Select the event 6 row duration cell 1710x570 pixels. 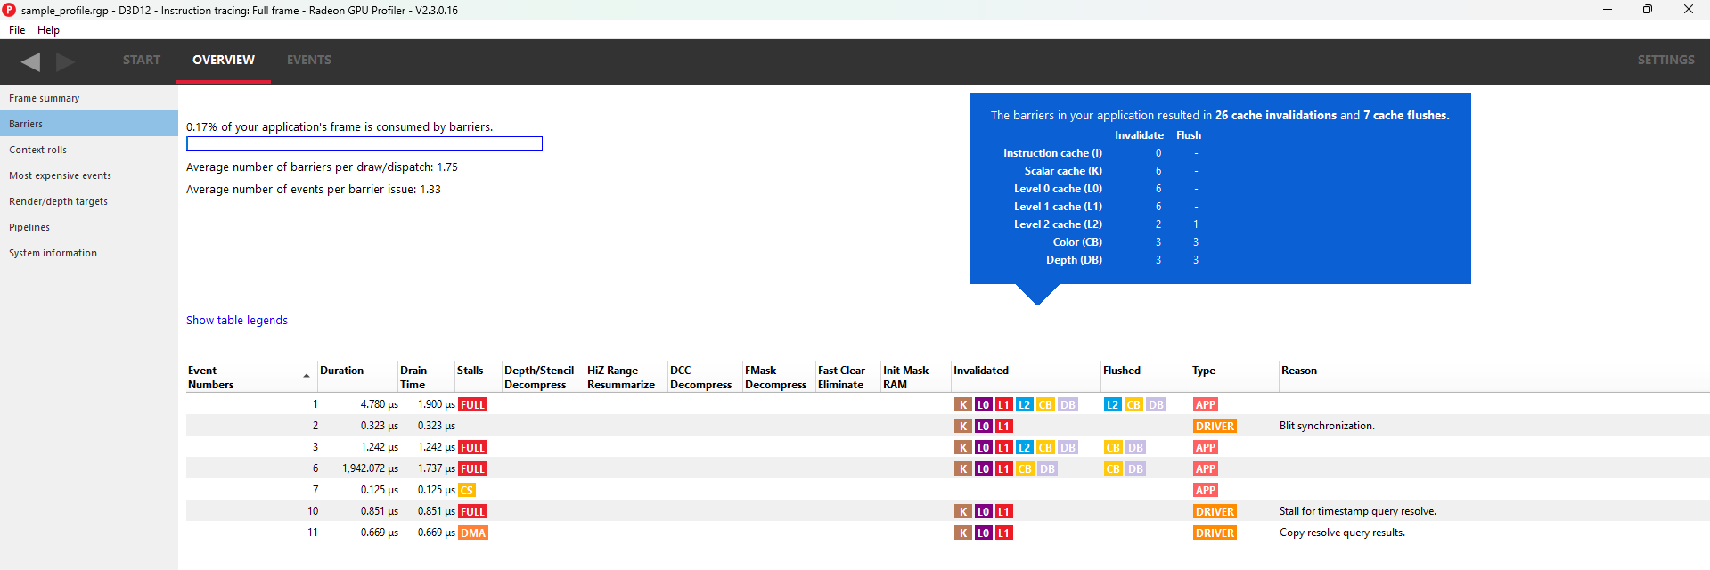click(x=364, y=468)
